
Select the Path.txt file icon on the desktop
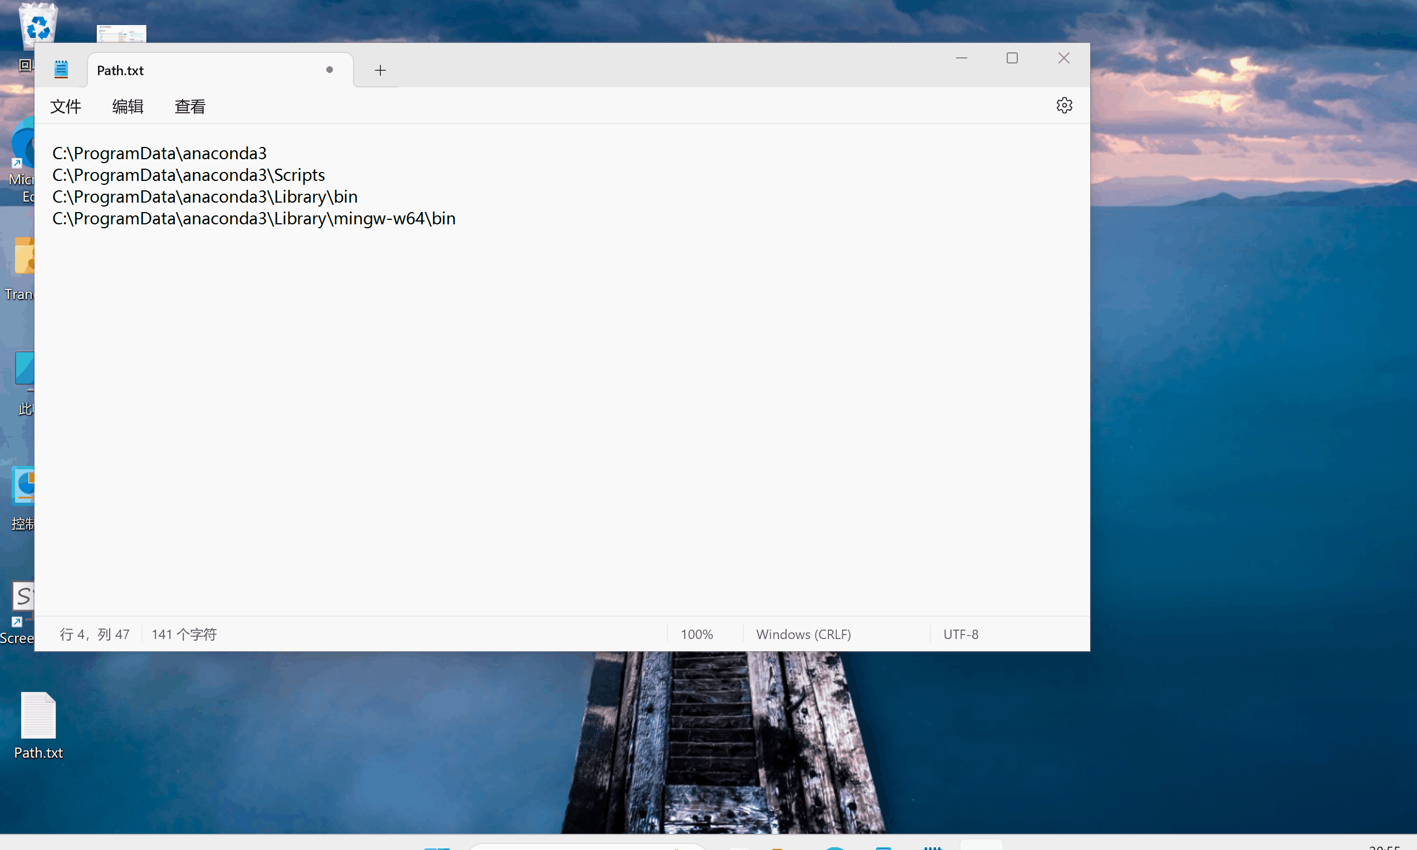click(x=38, y=716)
